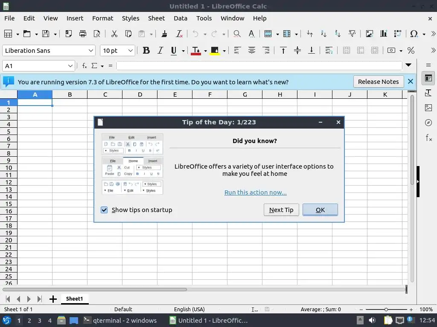Screen dimensions: 437x327
Task: Add new sheet with plus button
Action: tap(53, 299)
